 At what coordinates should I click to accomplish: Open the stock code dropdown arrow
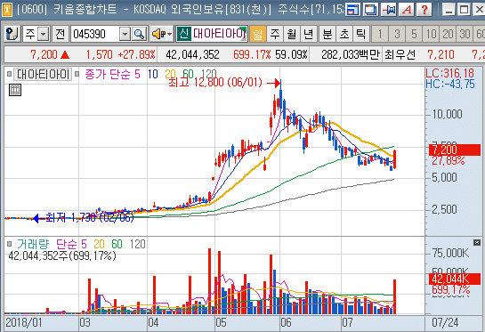[x=125, y=34]
